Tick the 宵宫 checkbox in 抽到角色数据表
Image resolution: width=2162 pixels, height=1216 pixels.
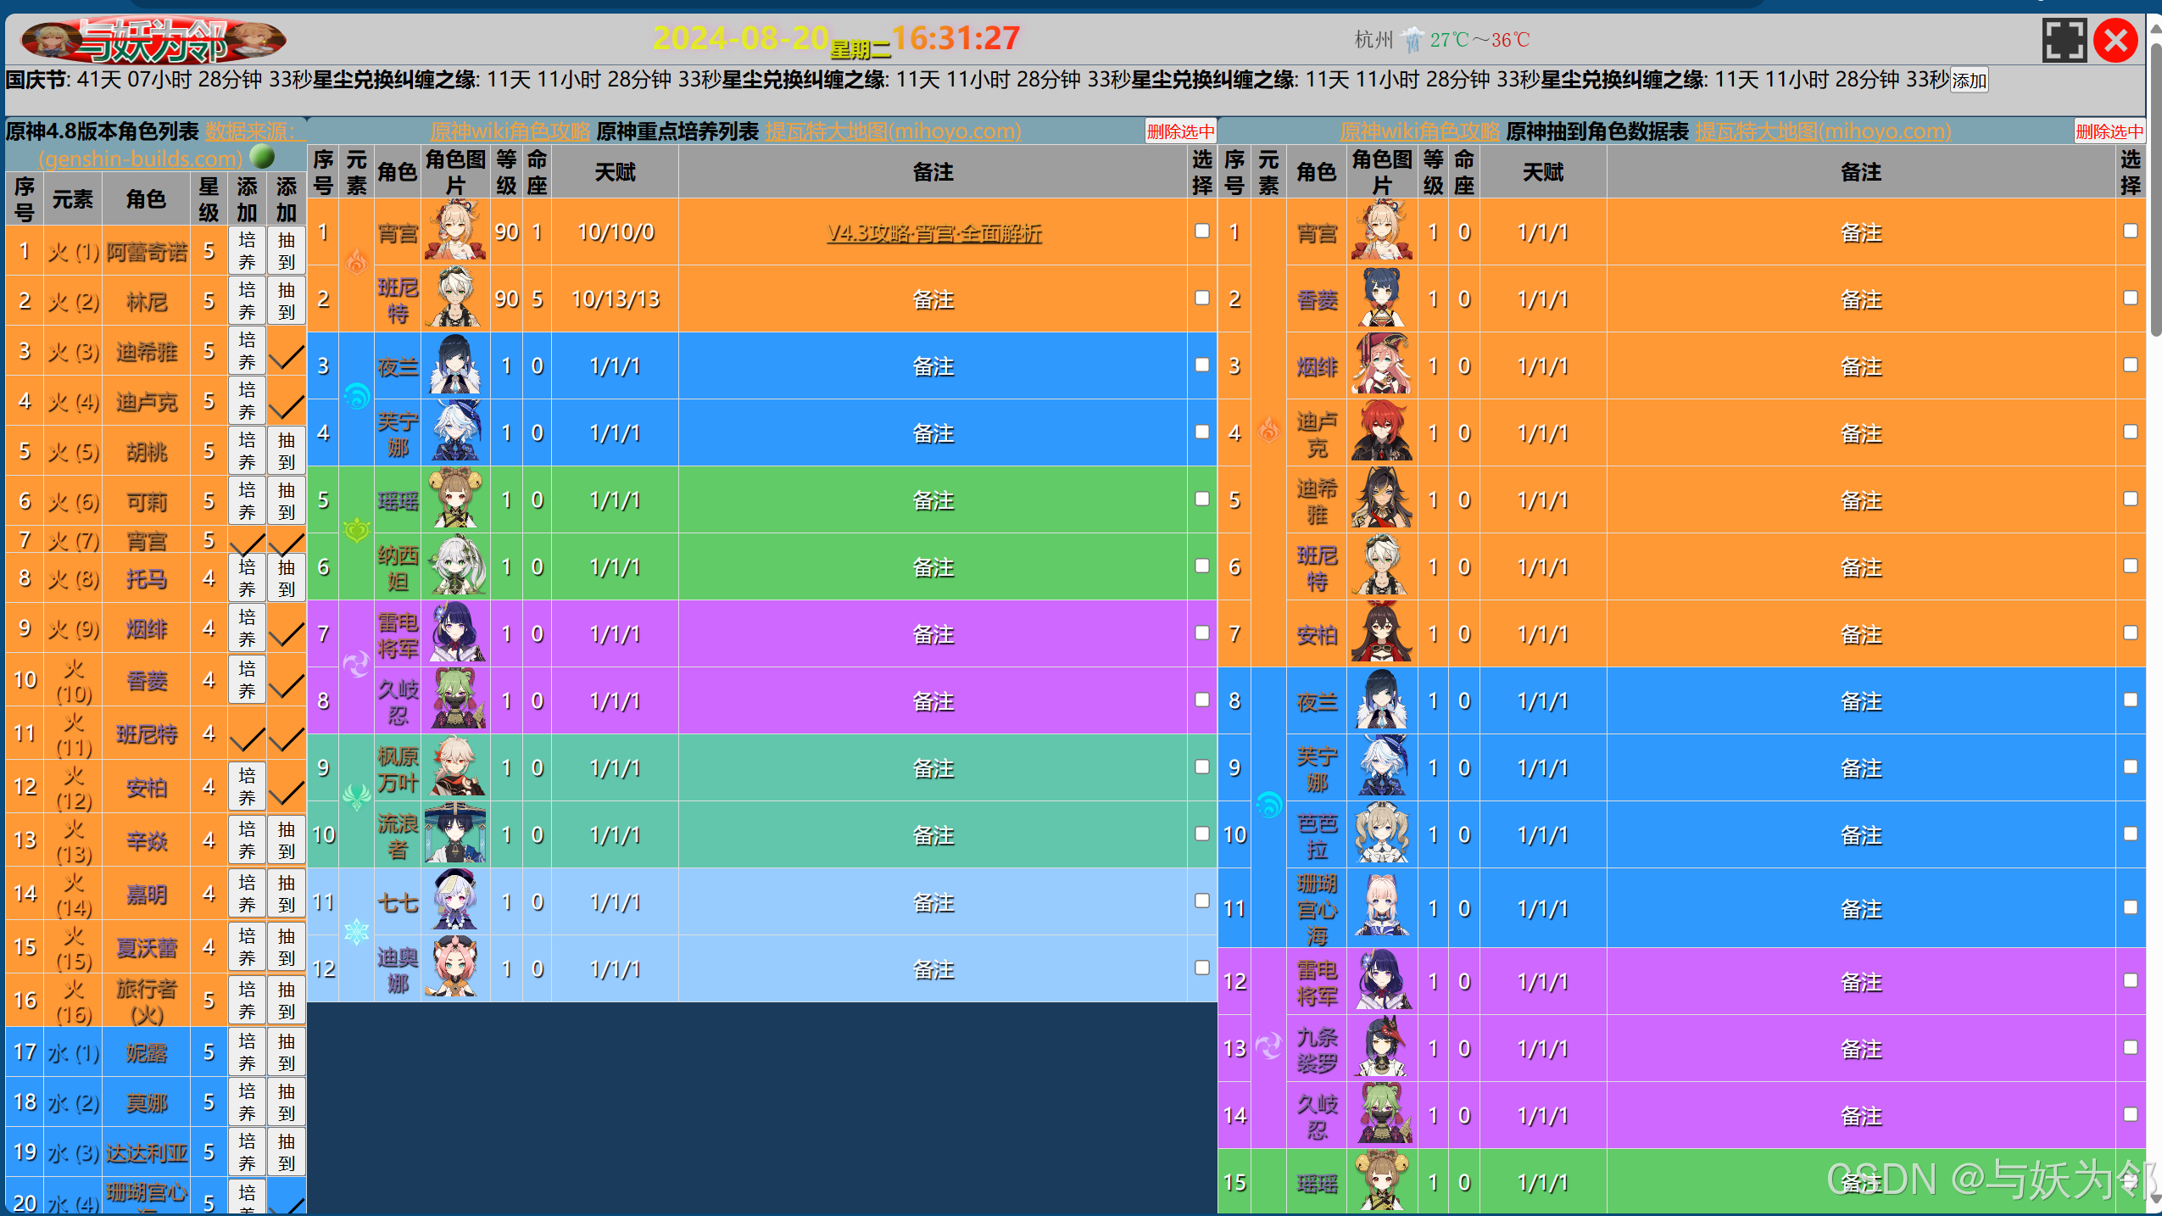click(2130, 231)
